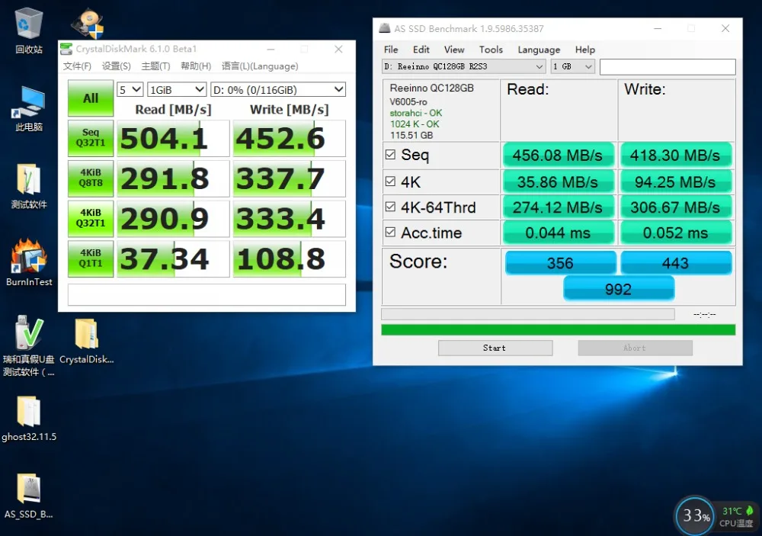Run the Seq Q32T1 test button
The image size is (762, 536).
pos(91,138)
